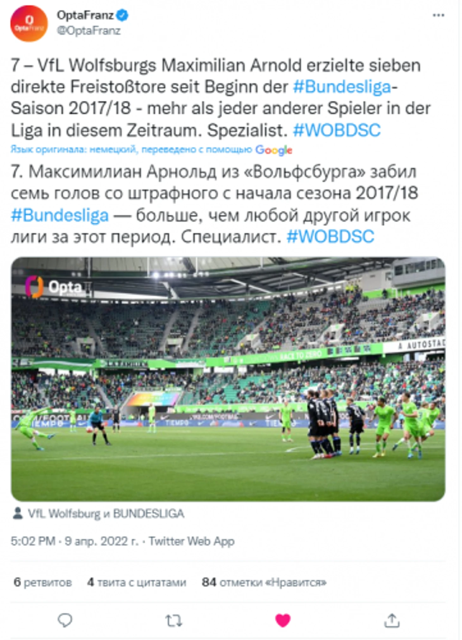Open #Bundesliga hashtag in German text
The height and width of the screenshot is (640, 462).
(x=342, y=87)
